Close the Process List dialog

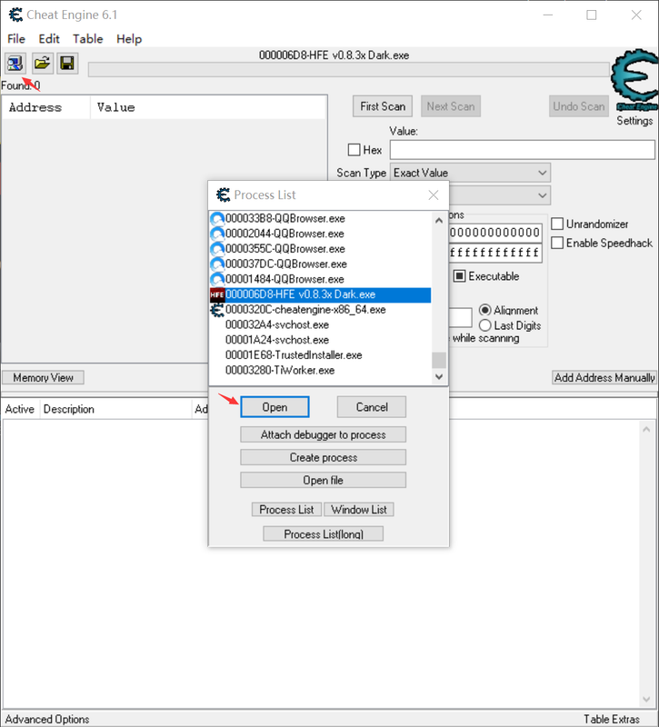coord(434,195)
